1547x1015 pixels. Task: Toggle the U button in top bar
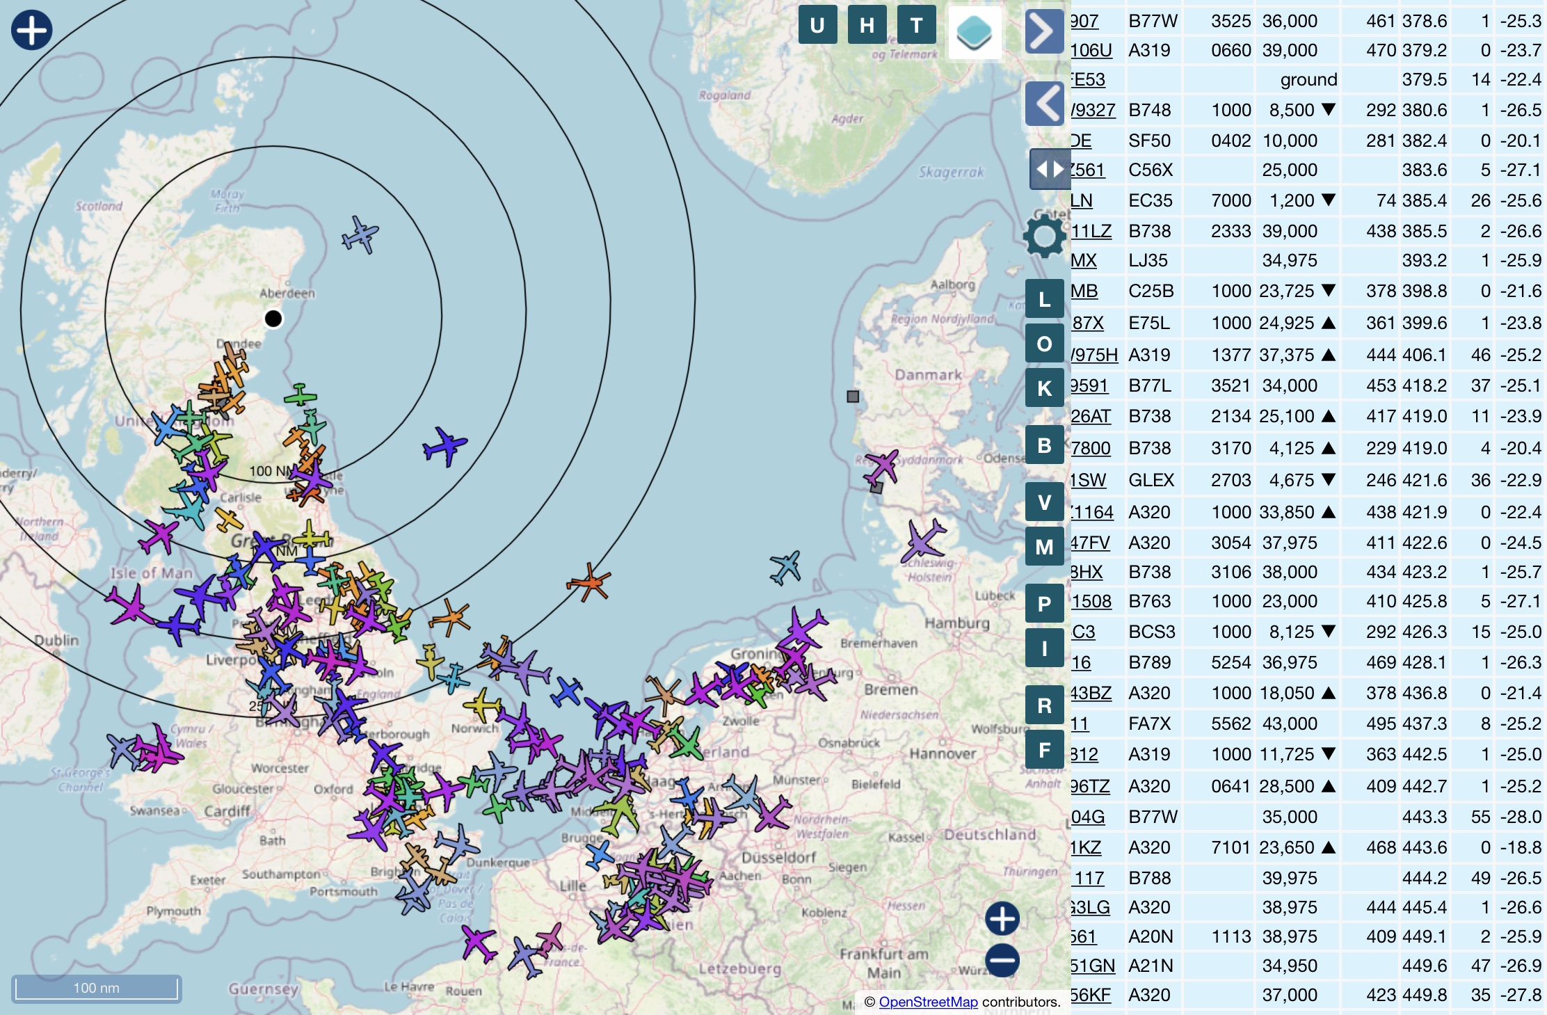pyautogui.click(x=817, y=26)
